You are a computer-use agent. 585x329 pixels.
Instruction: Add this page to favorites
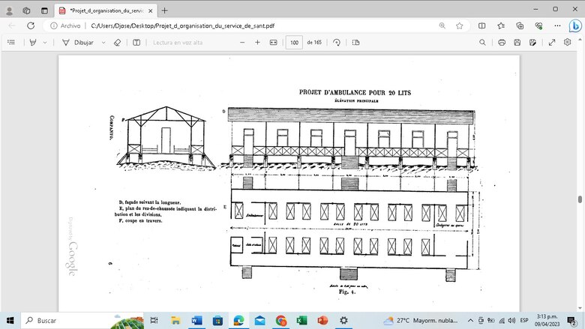click(459, 25)
